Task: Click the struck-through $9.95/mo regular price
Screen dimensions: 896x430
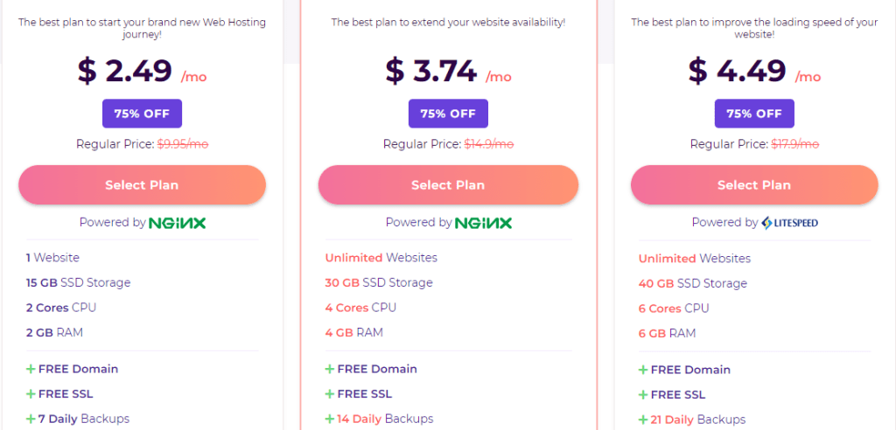Action: [183, 144]
